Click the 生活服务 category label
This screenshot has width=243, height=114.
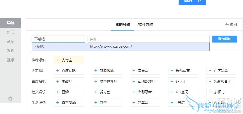pos(39,103)
